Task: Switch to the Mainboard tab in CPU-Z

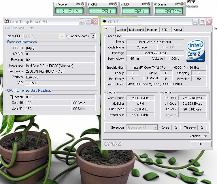Action: (x=136, y=30)
